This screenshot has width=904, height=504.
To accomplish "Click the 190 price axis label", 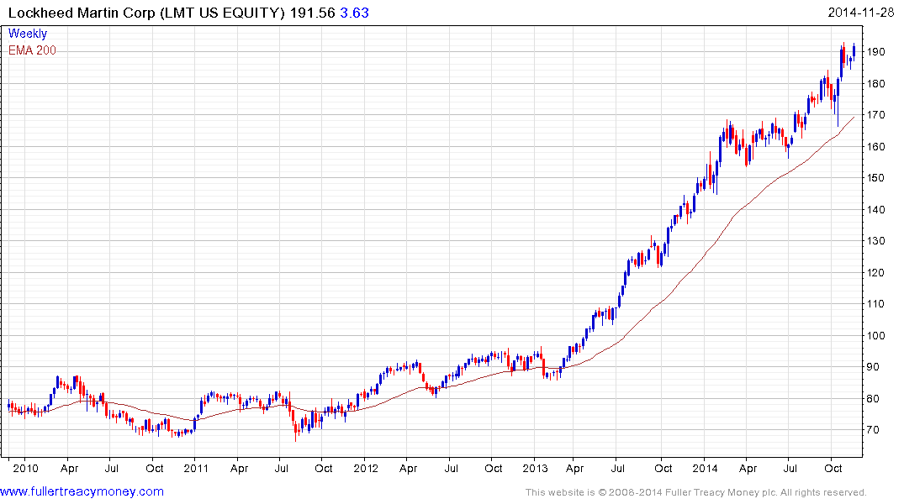I will 875,52.
